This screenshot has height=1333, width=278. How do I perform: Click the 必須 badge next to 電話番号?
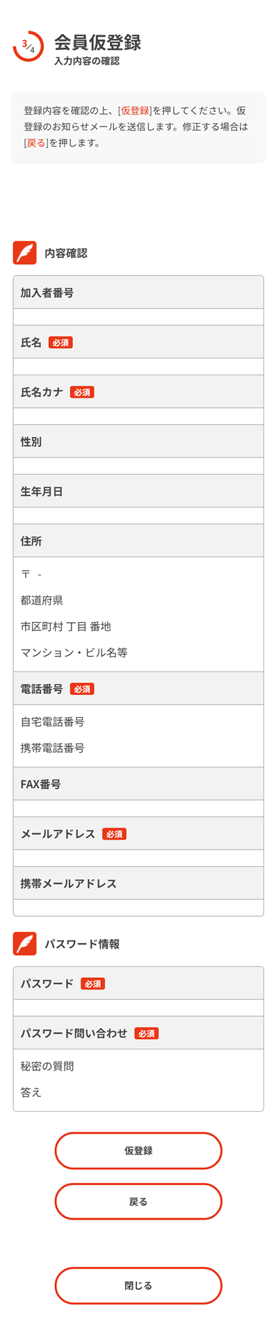[x=82, y=689]
